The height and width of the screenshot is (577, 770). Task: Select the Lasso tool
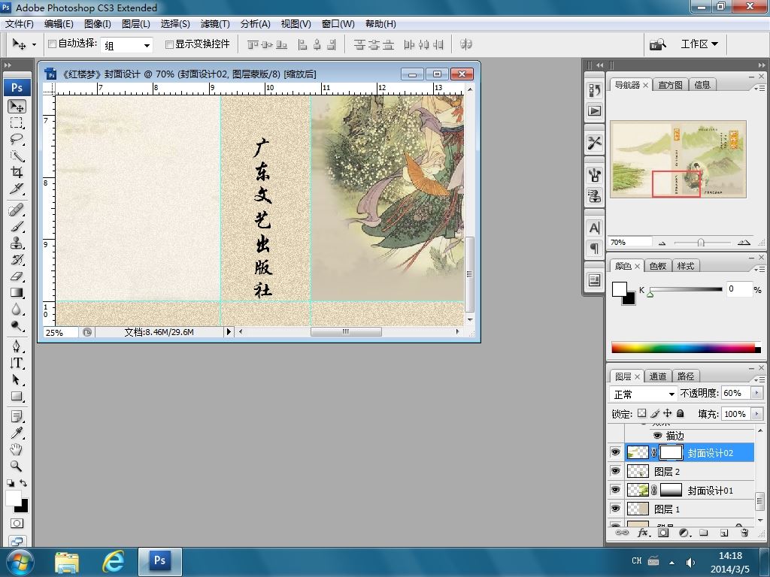[17, 139]
